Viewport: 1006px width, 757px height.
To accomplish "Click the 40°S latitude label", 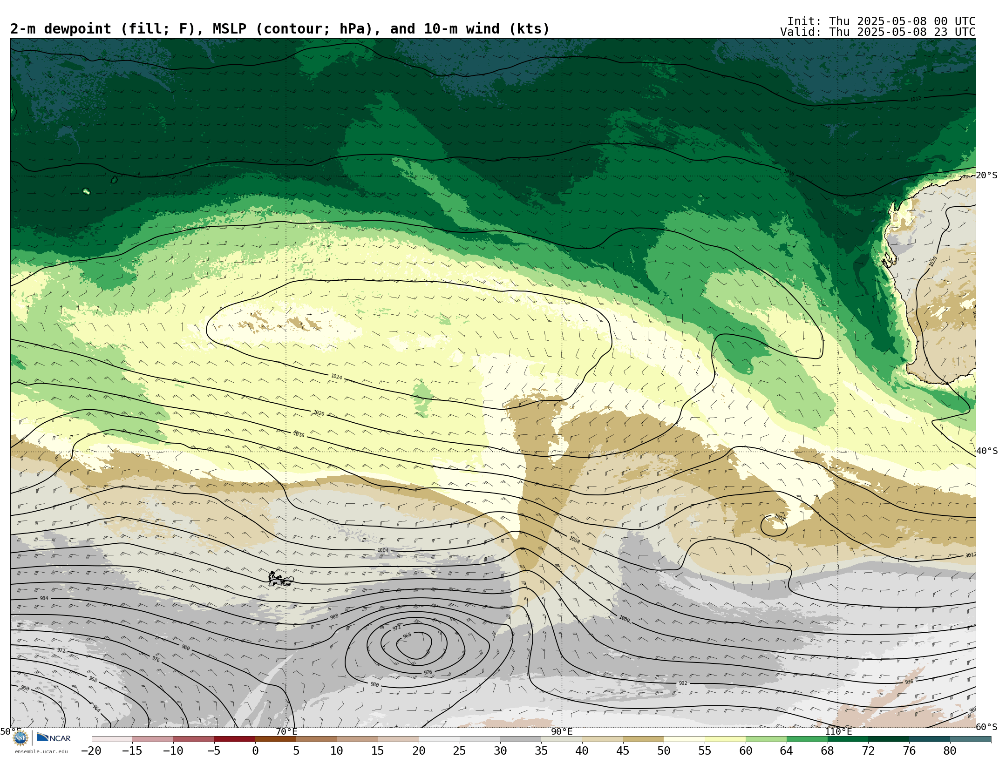I will tap(986, 451).
